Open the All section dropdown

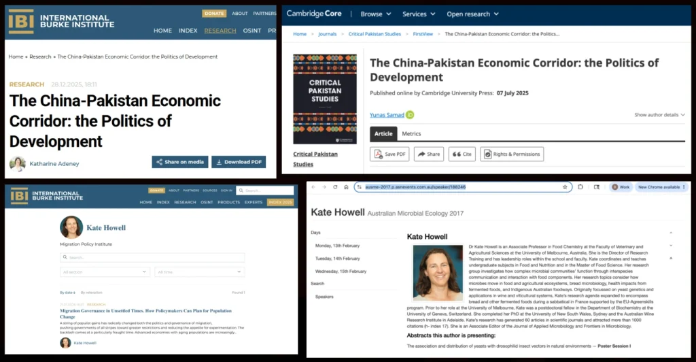(x=105, y=271)
